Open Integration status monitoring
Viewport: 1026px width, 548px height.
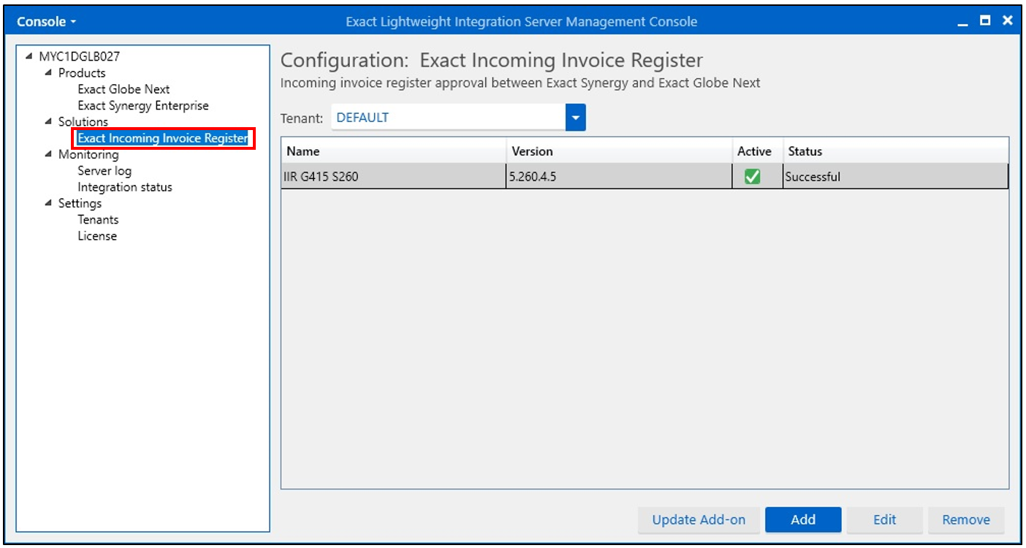(125, 187)
